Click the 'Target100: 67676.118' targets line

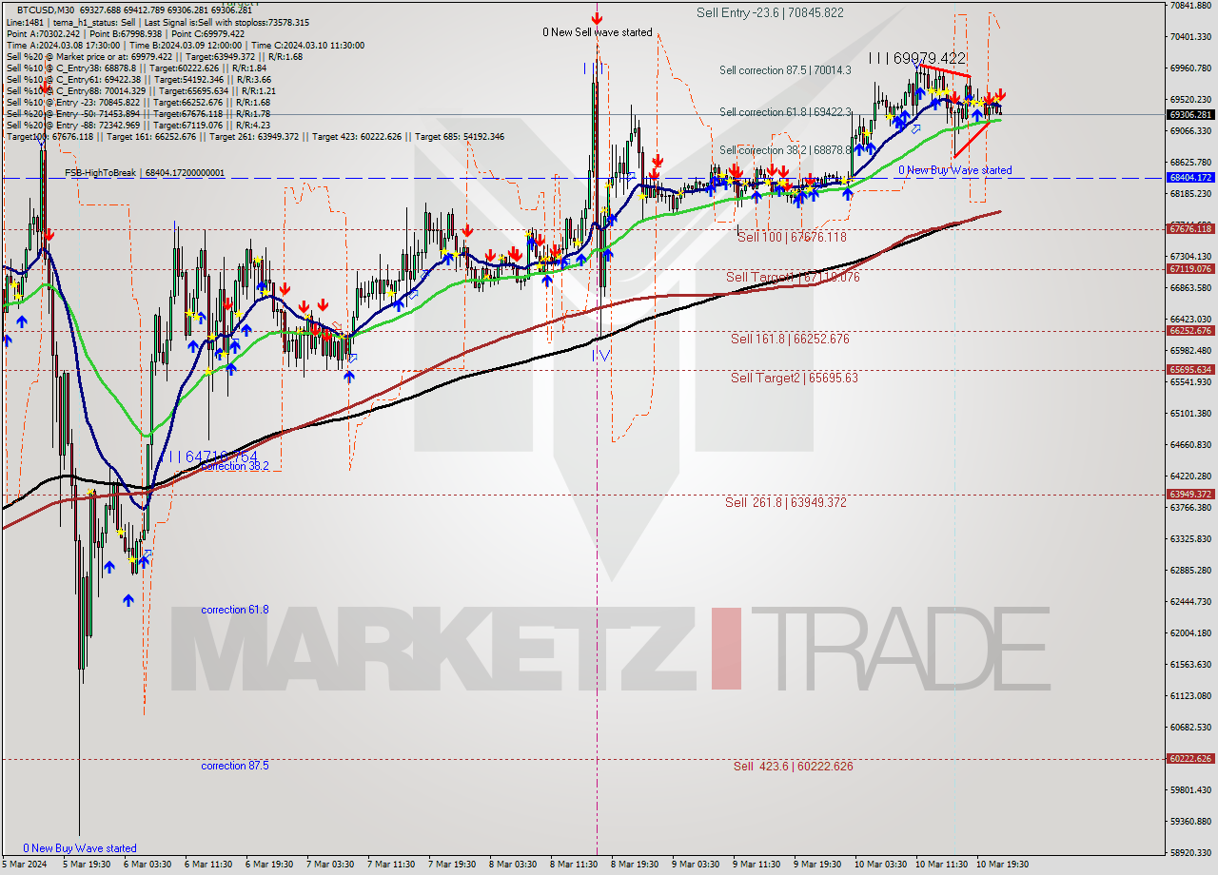255,137
